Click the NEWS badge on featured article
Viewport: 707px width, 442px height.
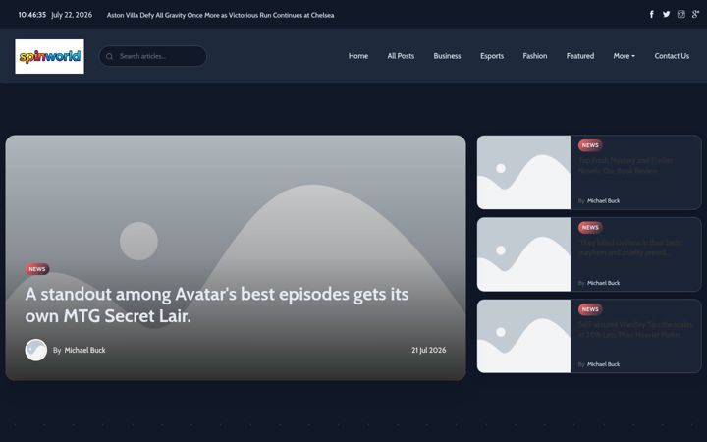tap(37, 269)
